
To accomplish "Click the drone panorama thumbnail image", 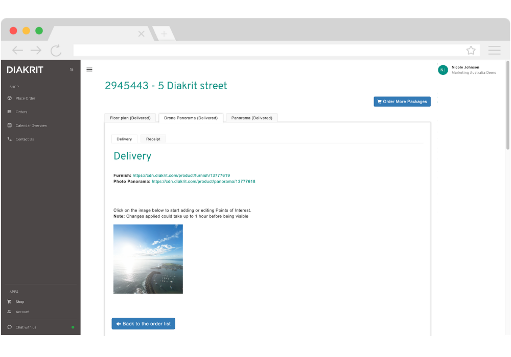I will tap(148, 259).
